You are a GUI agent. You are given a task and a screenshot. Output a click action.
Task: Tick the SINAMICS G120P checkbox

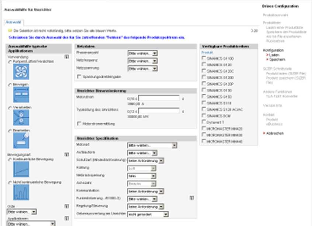(204, 83)
